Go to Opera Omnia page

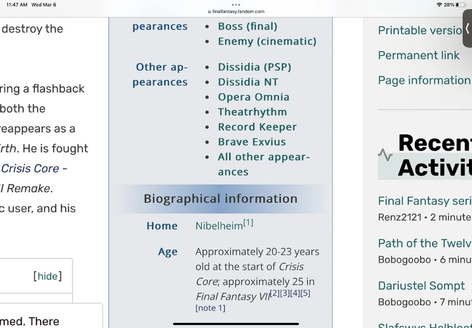253,97
